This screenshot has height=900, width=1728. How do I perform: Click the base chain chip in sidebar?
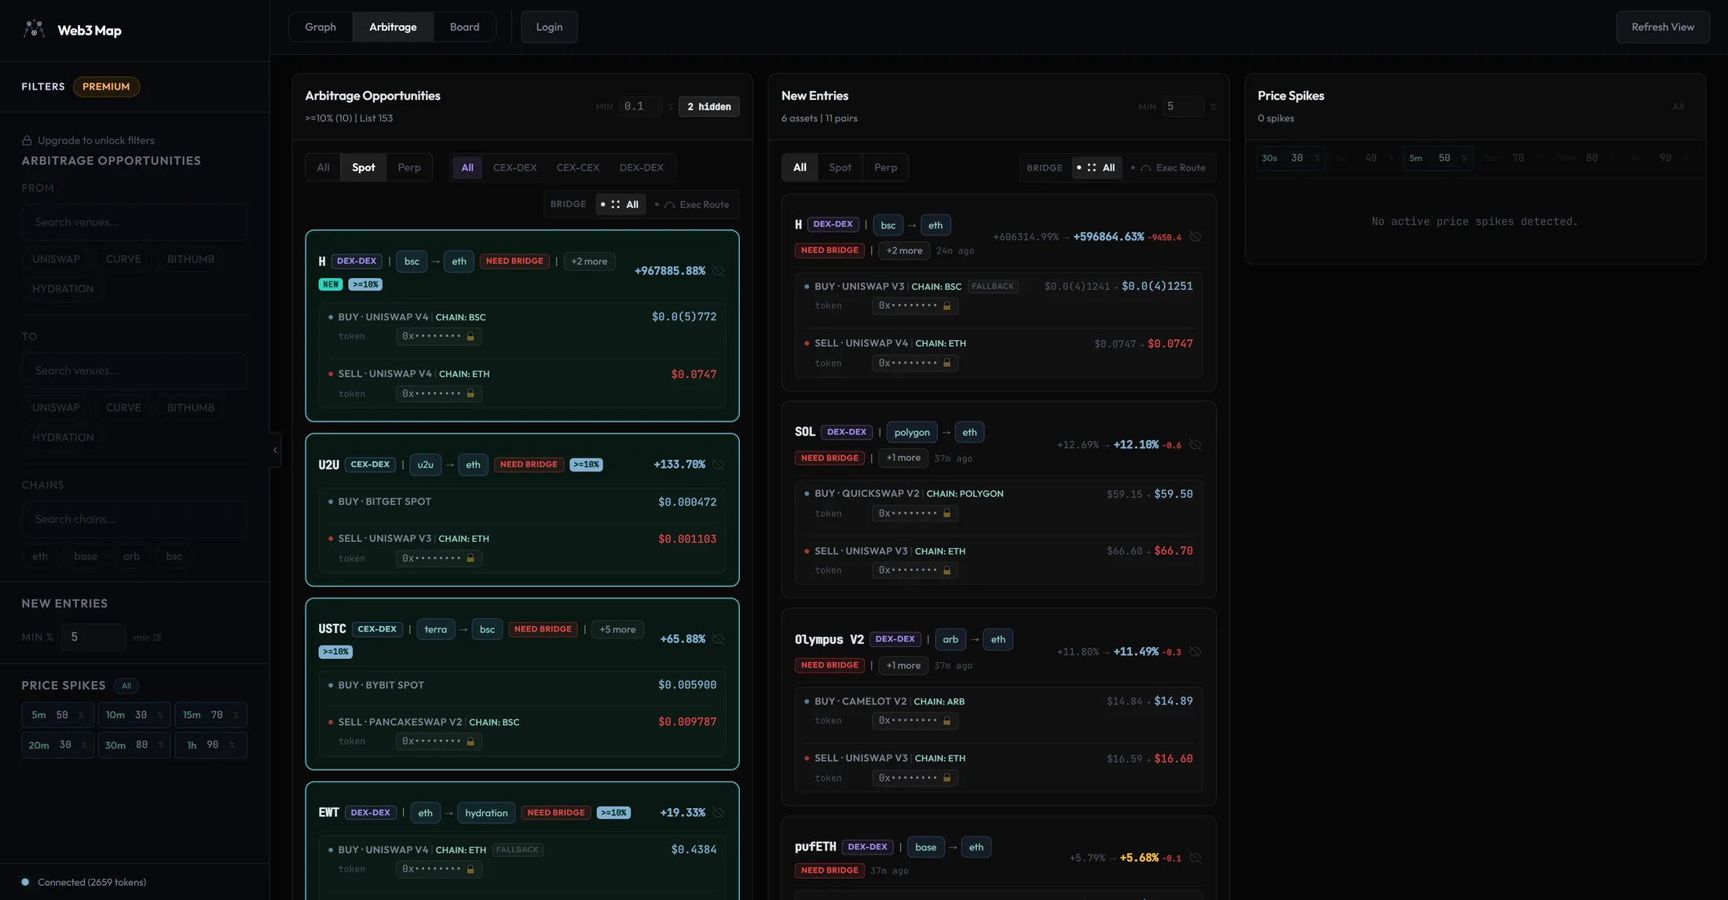pyautogui.click(x=86, y=557)
